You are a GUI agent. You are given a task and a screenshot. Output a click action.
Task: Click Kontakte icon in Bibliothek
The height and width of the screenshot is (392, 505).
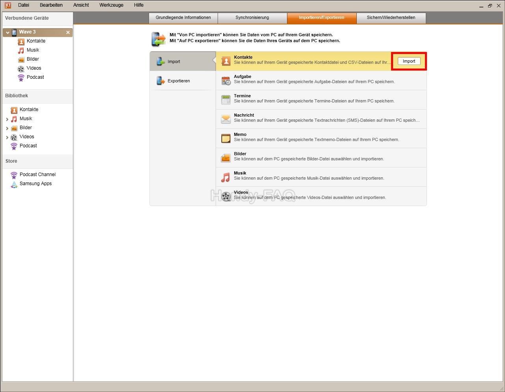coord(14,110)
